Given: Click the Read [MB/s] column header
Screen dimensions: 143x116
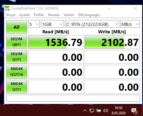Looking at the screenshot, I should (56, 32).
